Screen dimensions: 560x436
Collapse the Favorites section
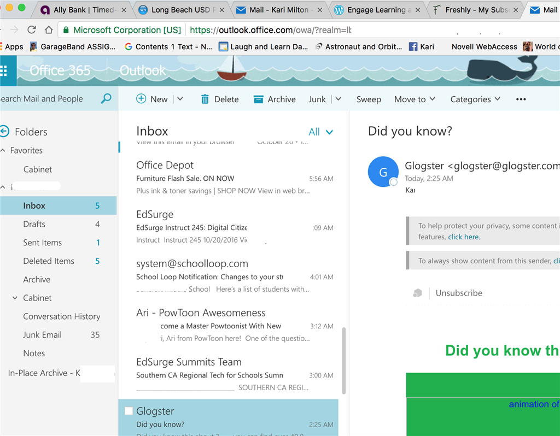click(x=3, y=150)
